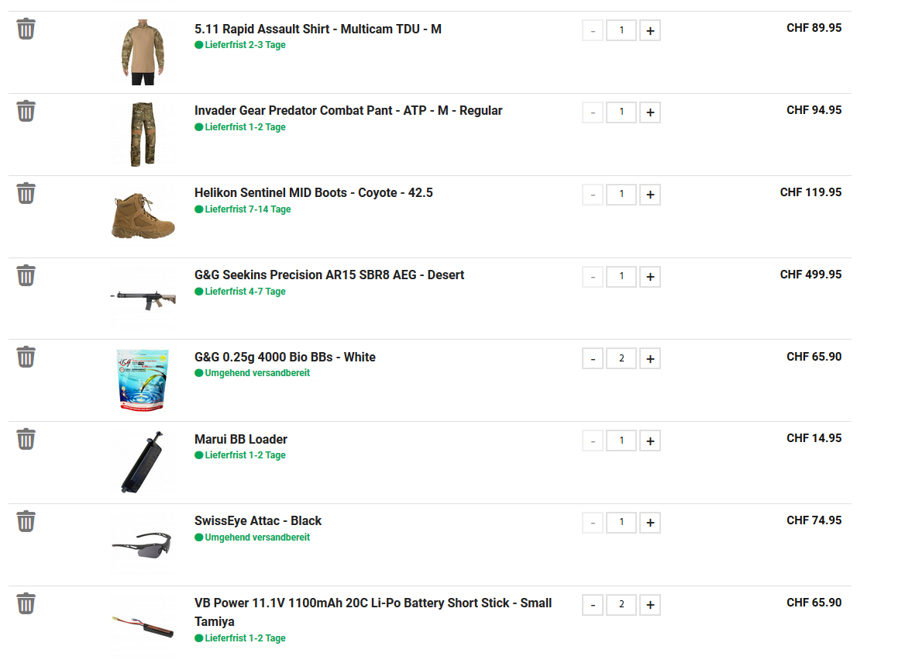Edit quantity field for Invader Gear Combat Pant

point(621,112)
